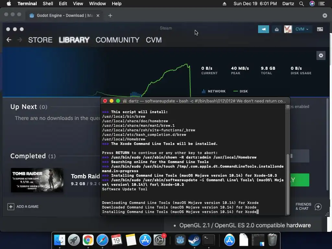Select the Tomb Raider title text
The width and height of the screenshot is (332, 249).
click(85, 176)
